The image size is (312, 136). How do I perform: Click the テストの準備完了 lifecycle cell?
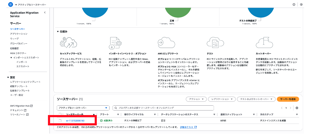[133, 121]
